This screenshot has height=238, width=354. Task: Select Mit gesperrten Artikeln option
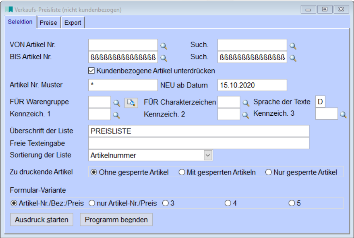point(182,173)
